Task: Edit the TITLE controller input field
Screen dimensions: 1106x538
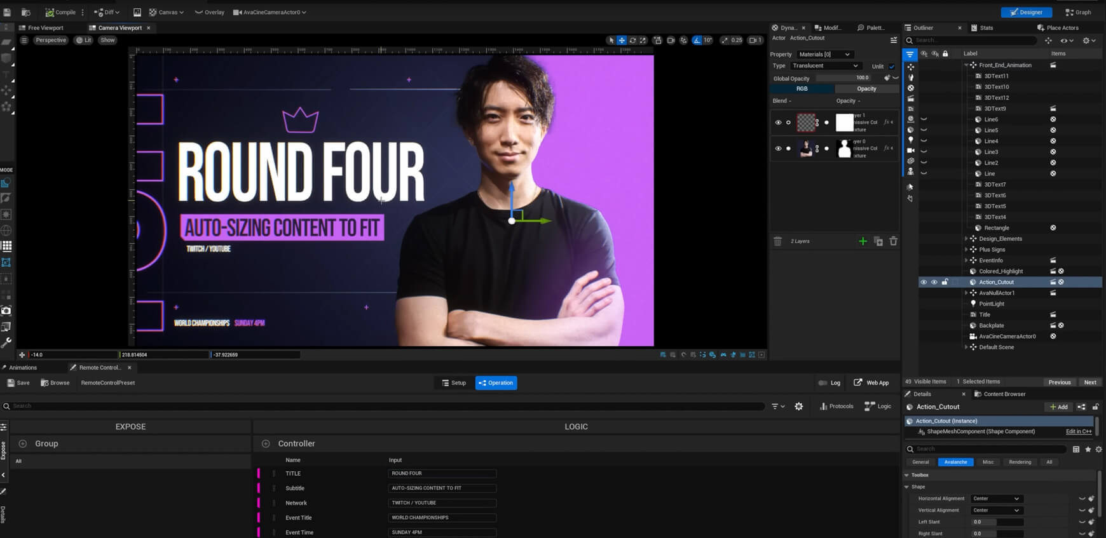Action: click(442, 474)
